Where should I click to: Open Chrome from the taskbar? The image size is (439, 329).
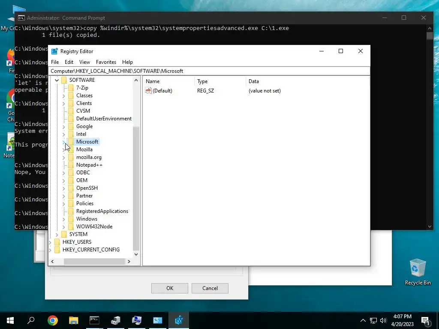pyautogui.click(x=52, y=320)
